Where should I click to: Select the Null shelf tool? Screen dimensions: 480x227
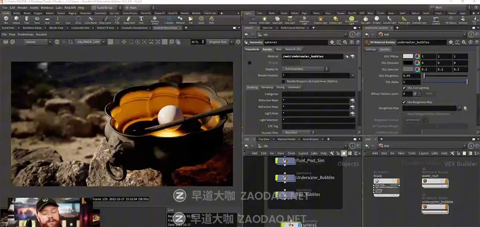pos(58,20)
